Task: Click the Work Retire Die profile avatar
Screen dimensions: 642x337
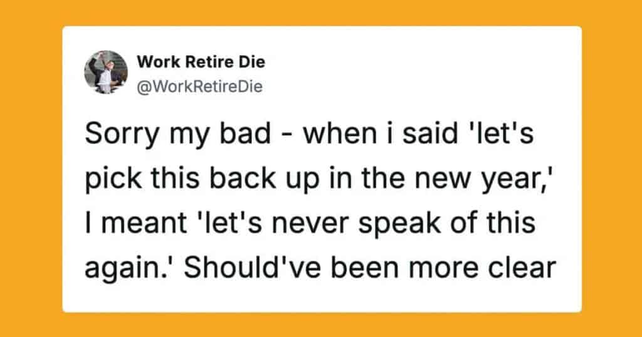Action: click(106, 73)
